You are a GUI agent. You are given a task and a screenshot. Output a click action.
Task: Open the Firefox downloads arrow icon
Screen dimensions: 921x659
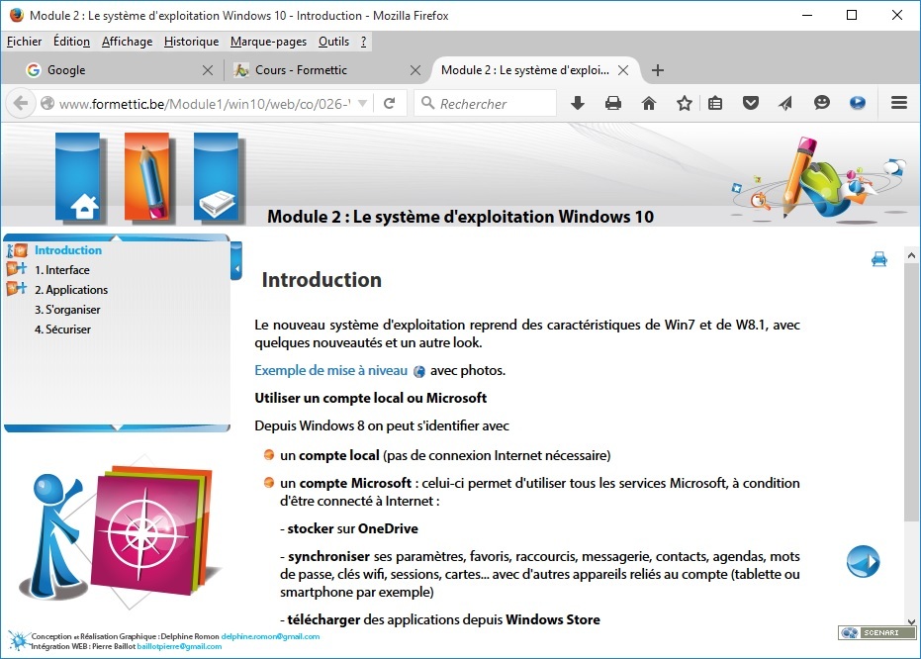coord(578,103)
